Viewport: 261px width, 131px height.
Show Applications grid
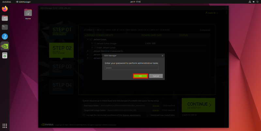[5, 125]
